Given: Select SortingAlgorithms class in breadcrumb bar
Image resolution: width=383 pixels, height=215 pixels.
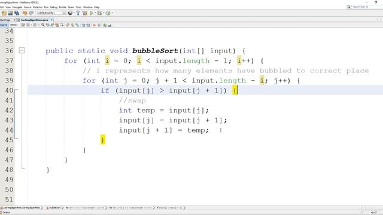Looking at the screenshot, I should (22, 208).
